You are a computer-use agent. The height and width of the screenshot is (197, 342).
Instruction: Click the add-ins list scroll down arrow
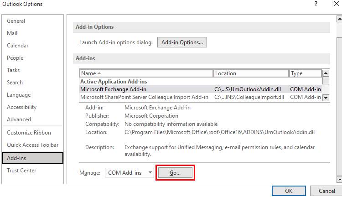[x=326, y=98]
